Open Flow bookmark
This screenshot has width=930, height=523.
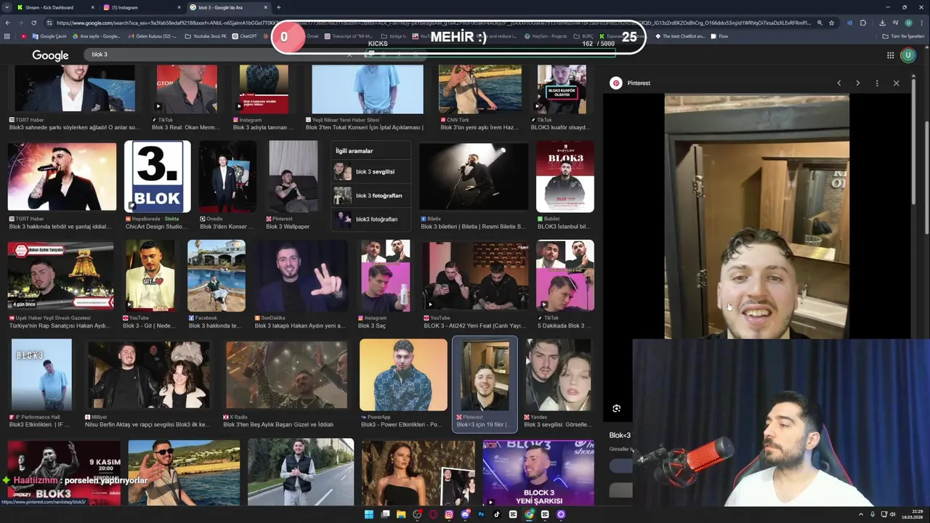point(719,36)
